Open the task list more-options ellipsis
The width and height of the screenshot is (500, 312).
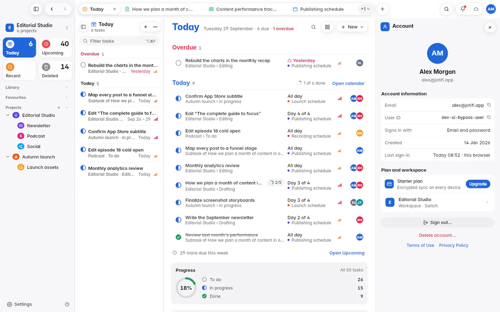[x=155, y=27]
